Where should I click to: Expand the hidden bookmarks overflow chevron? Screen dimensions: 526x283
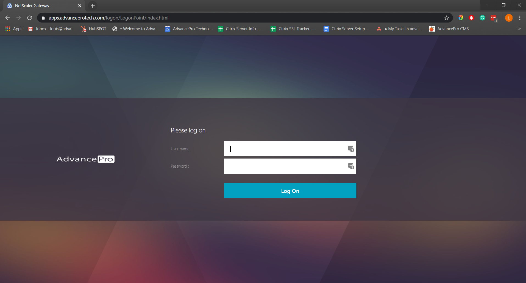tap(519, 29)
